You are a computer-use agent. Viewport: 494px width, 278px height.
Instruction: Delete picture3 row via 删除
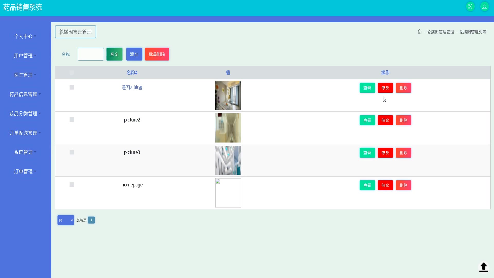(403, 153)
